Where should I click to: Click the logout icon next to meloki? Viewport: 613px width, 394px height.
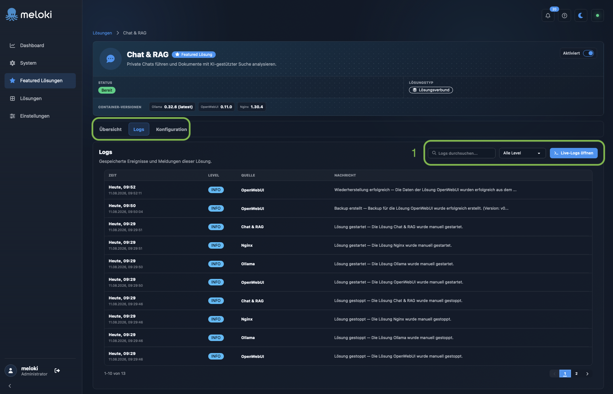(x=57, y=371)
